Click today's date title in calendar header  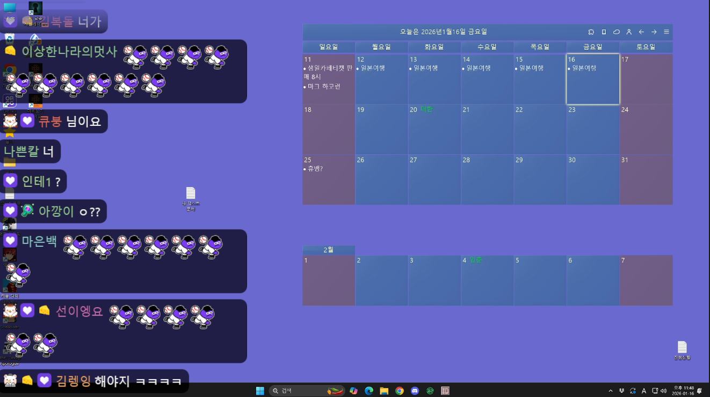coord(443,32)
